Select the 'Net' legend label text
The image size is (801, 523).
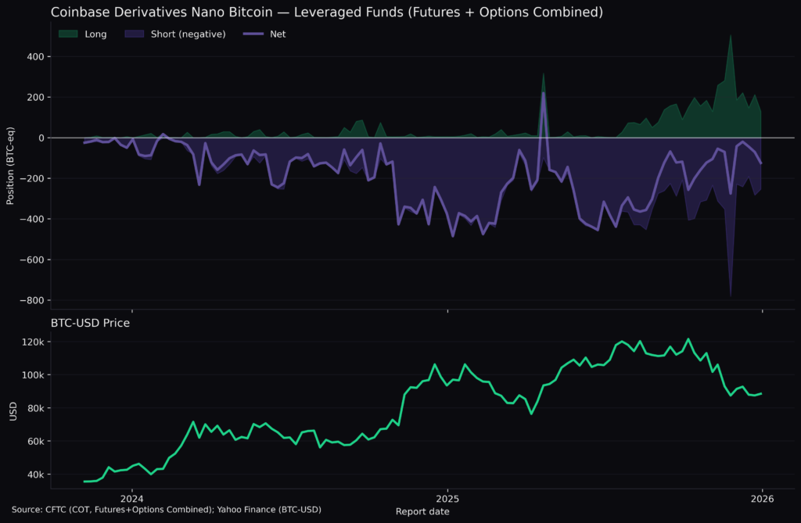click(x=278, y=34)
